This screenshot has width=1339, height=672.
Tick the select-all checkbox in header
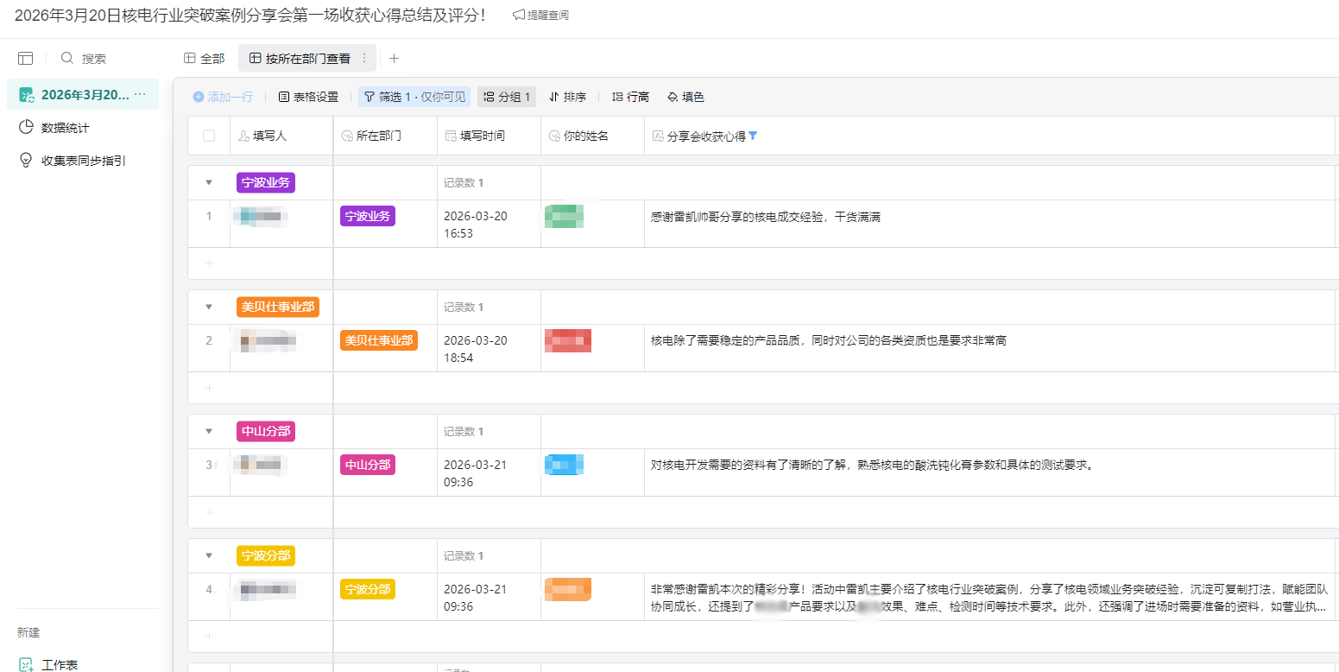209,136
